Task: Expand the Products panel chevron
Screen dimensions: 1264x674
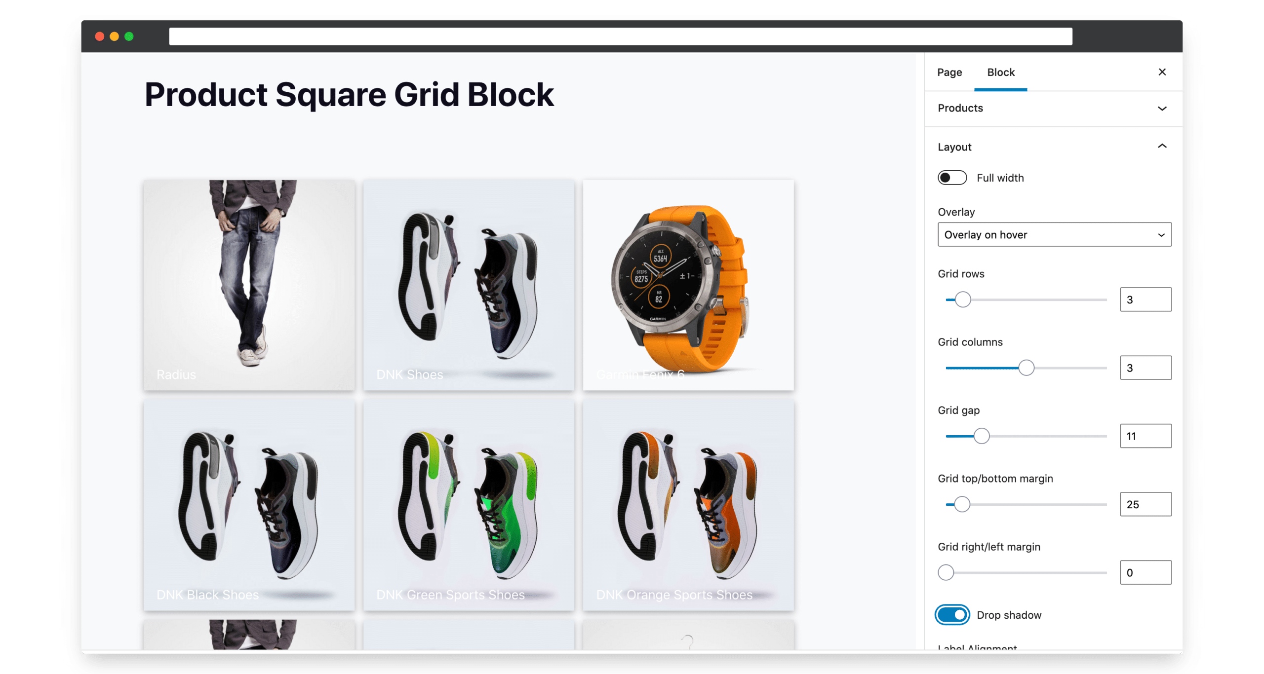Action: click(x=1161, y=108)
